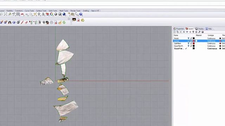This screenshot has height=126, width=225.
Task: Open Continuous linetype for SplitMesh layer
Action: [x=211, y=43]
